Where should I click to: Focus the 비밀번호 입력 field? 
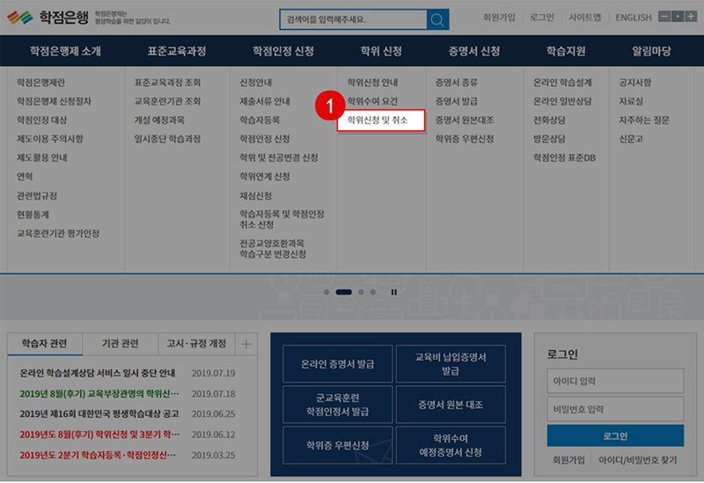pos(615,409)
